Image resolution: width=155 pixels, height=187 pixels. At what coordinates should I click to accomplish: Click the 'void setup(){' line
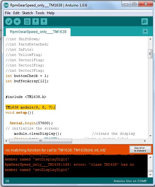(x=19, y=113)
